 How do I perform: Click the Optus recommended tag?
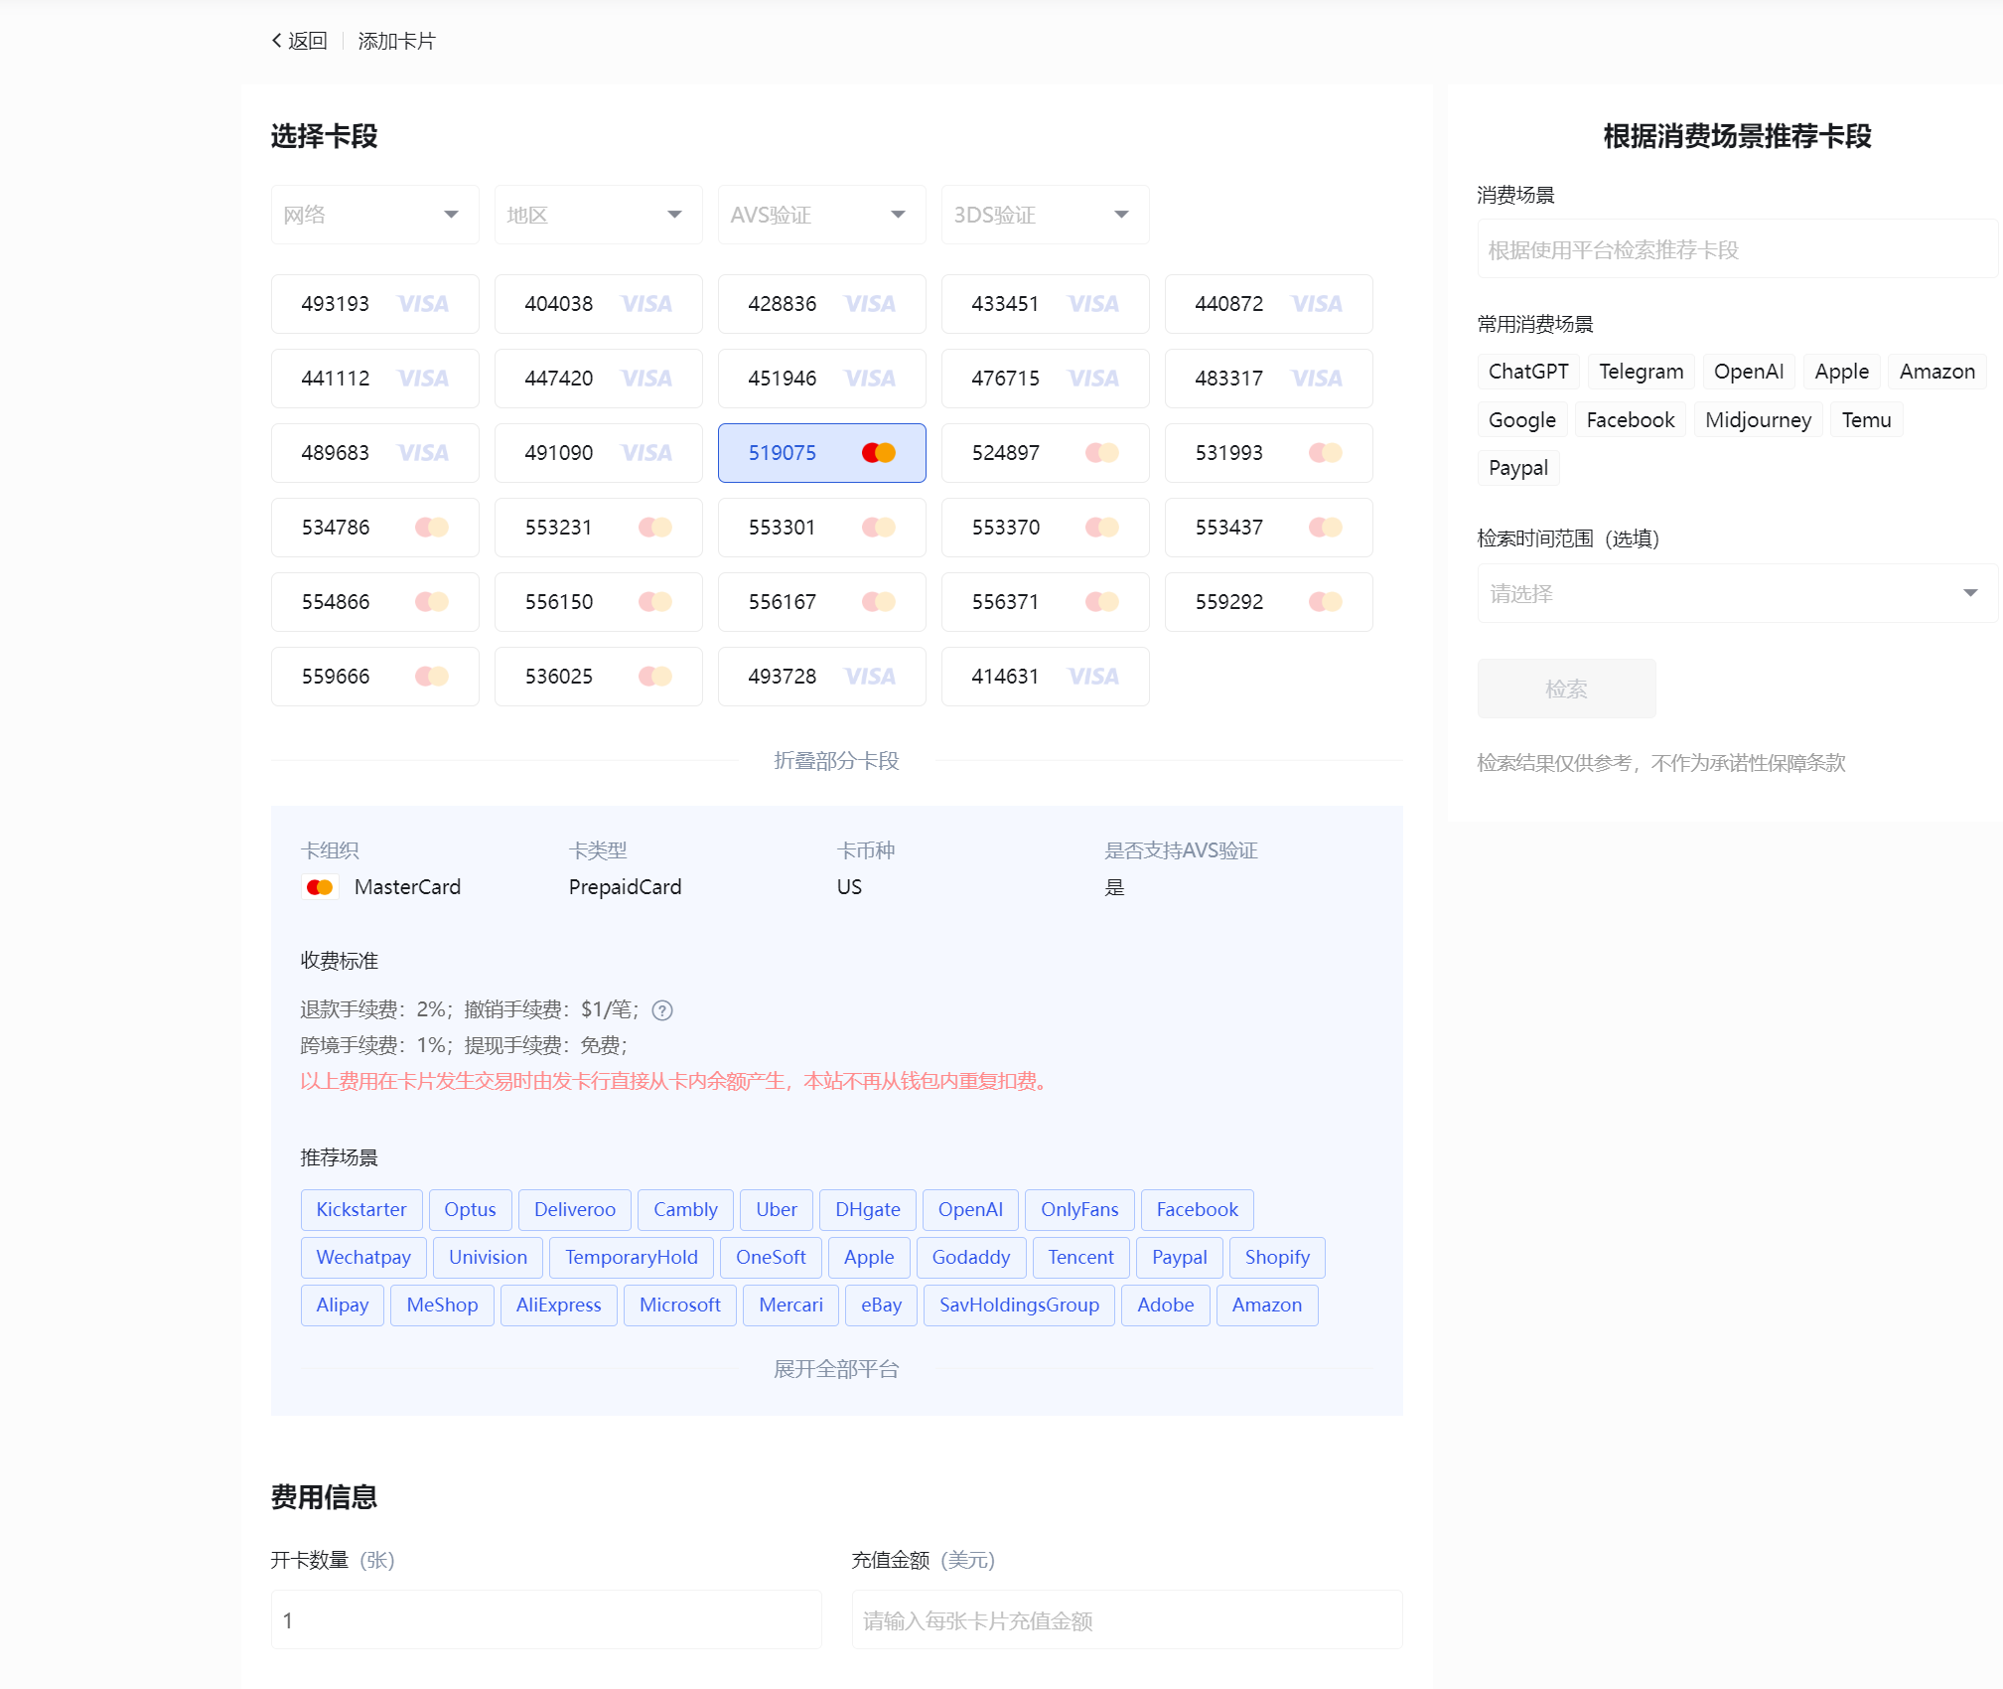coord(470,1210)
